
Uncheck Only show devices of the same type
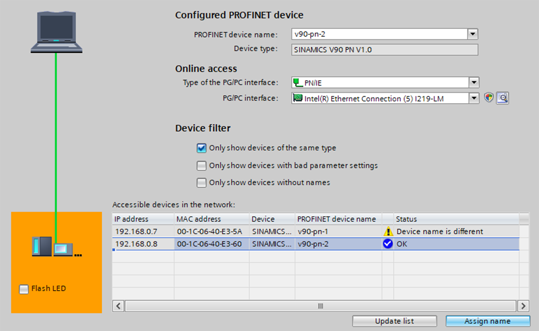coord(201,148)
